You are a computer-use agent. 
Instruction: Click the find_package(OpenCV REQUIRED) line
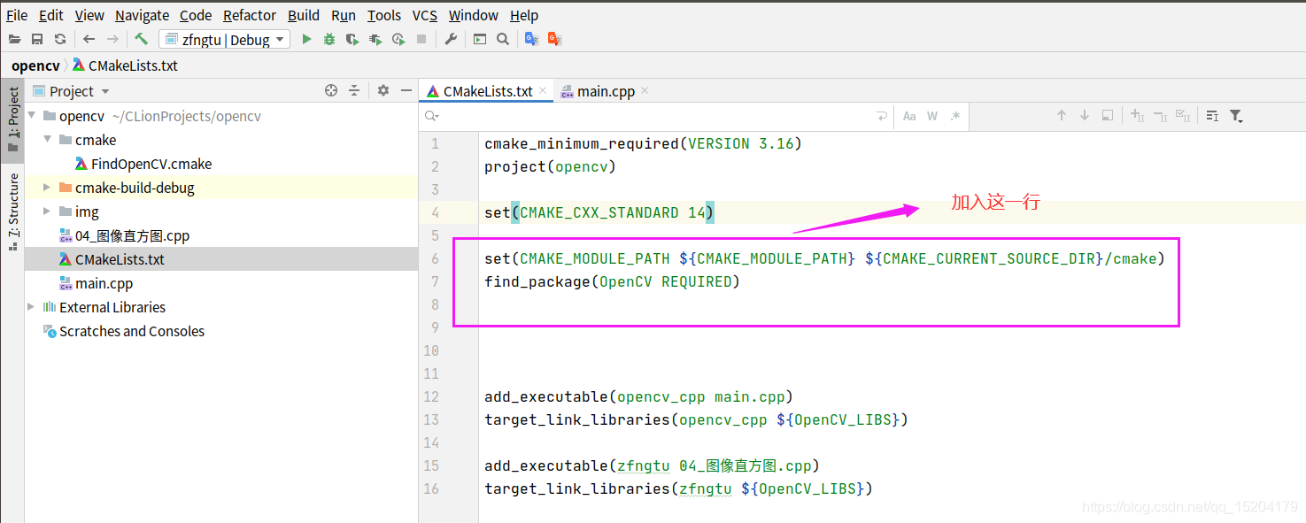pos(612,282)
